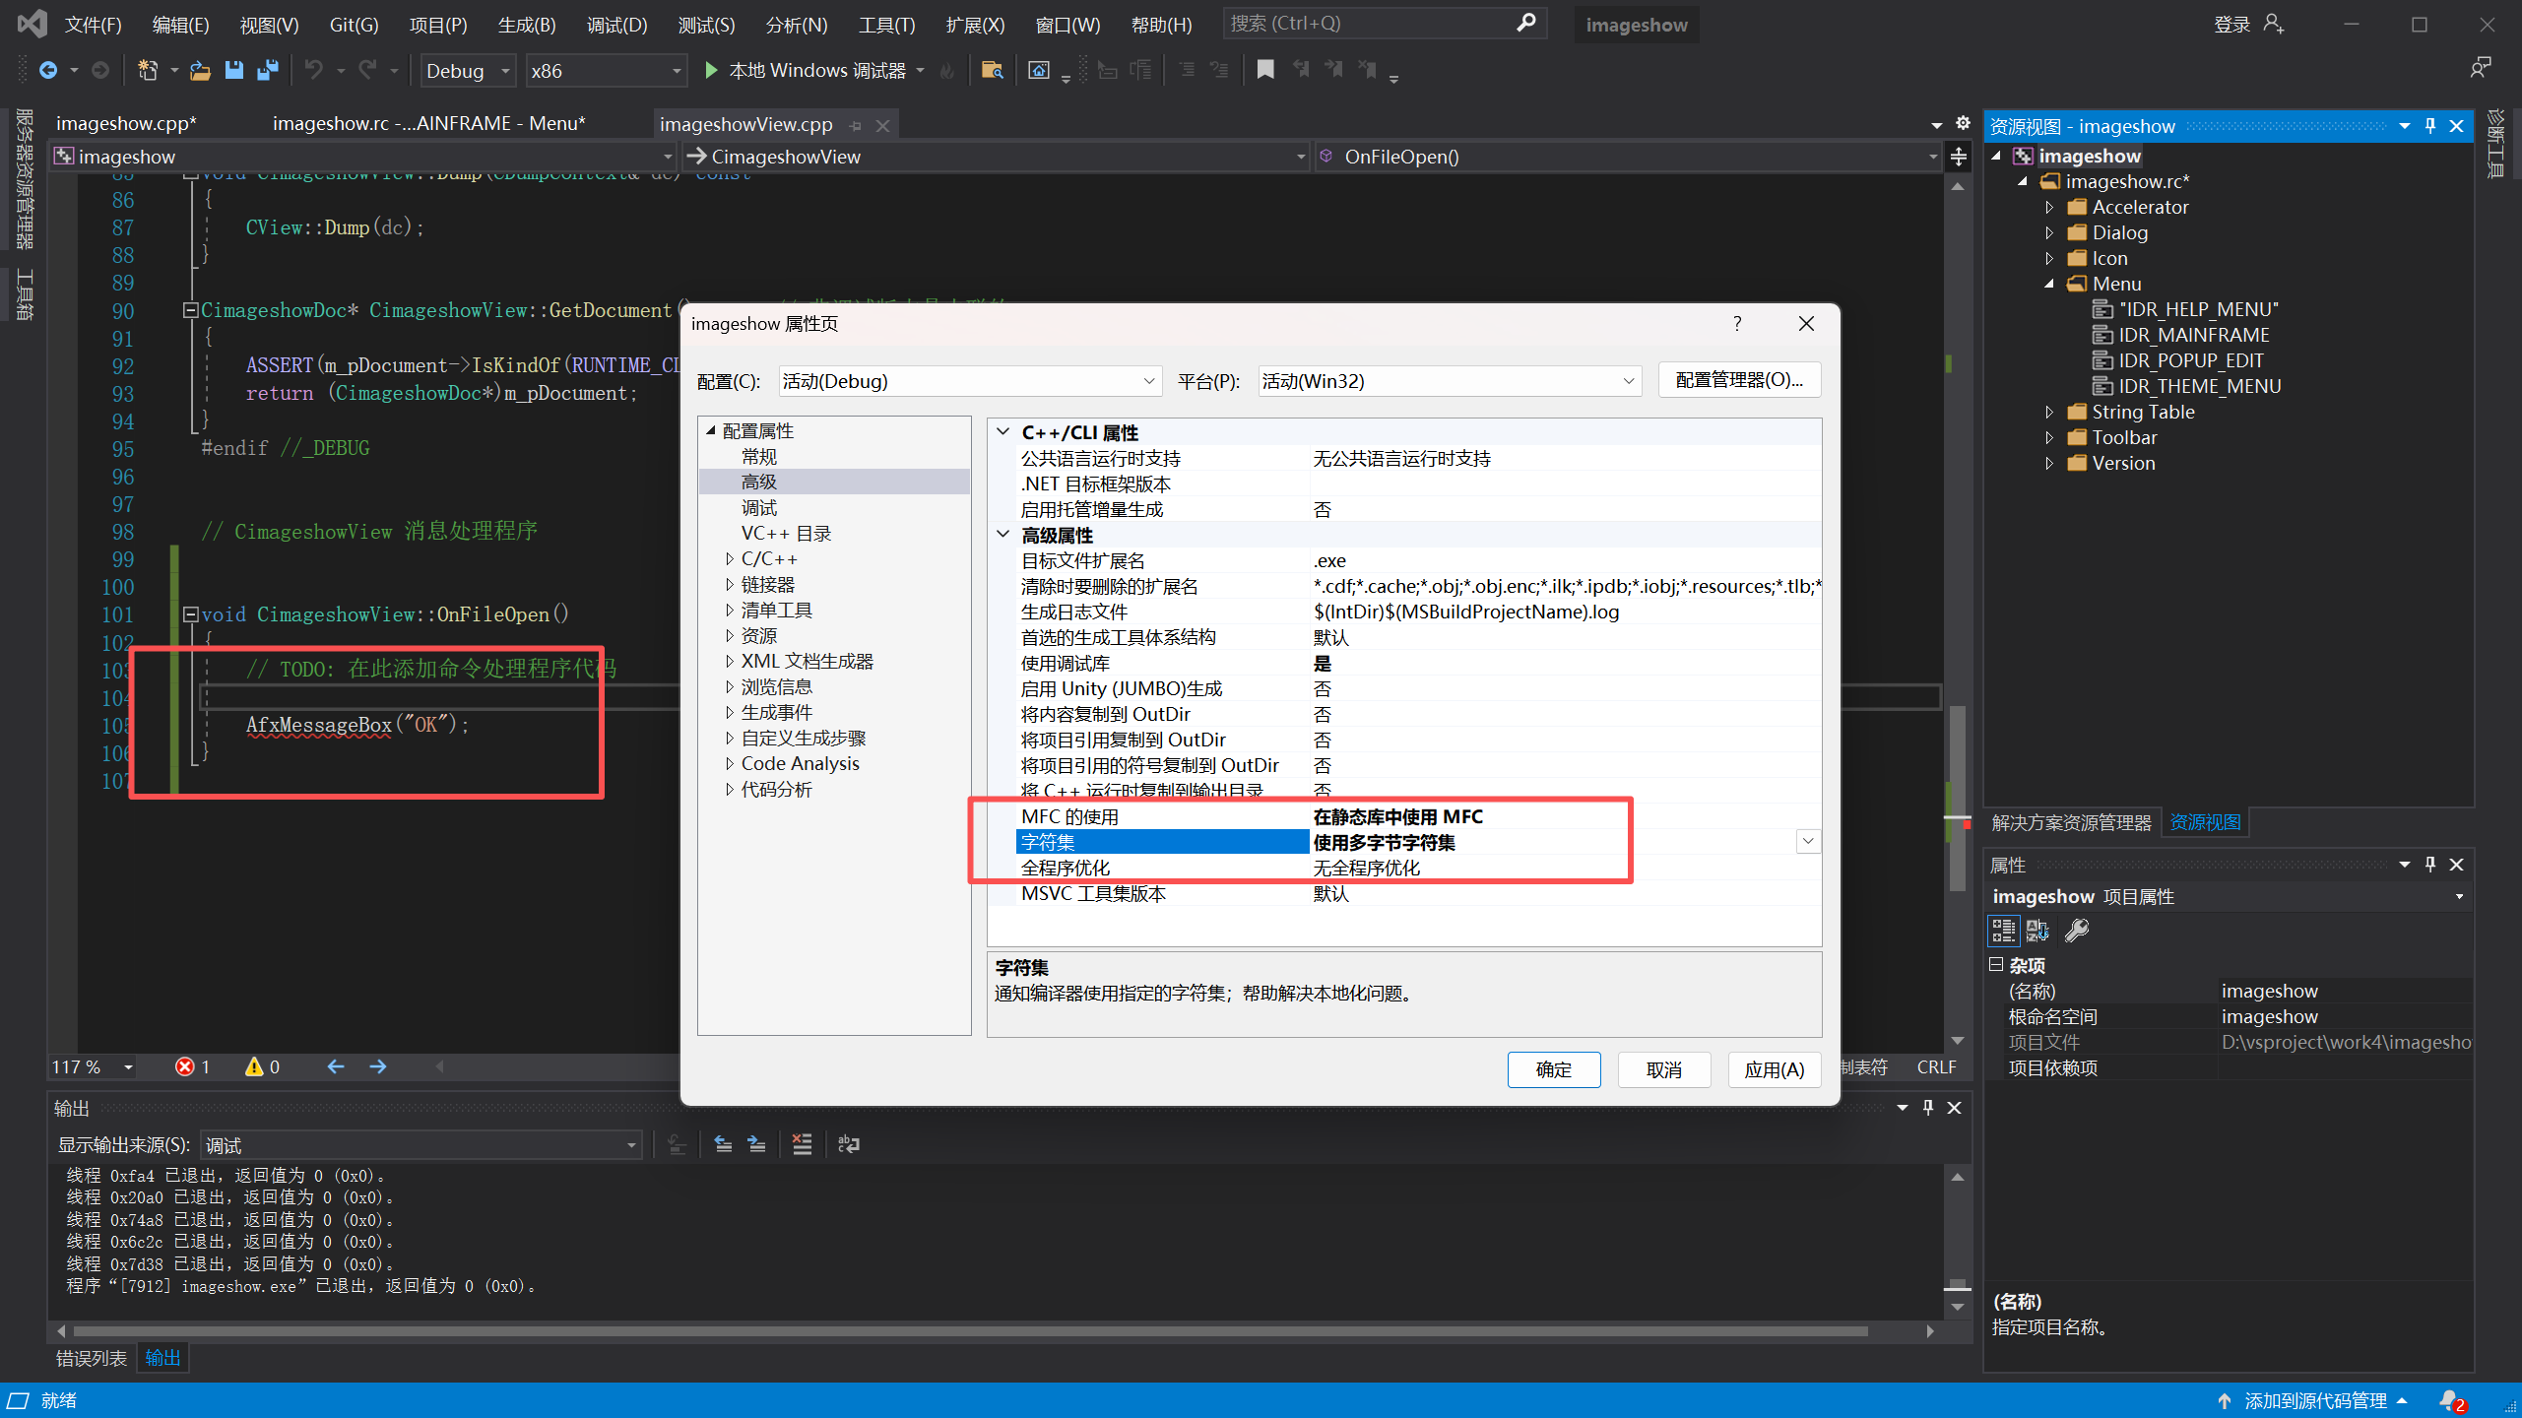Pin the imageshowView.cpp tab
The width and height of the screenshot is (2522, 1418).
click(x=855, y=125)
